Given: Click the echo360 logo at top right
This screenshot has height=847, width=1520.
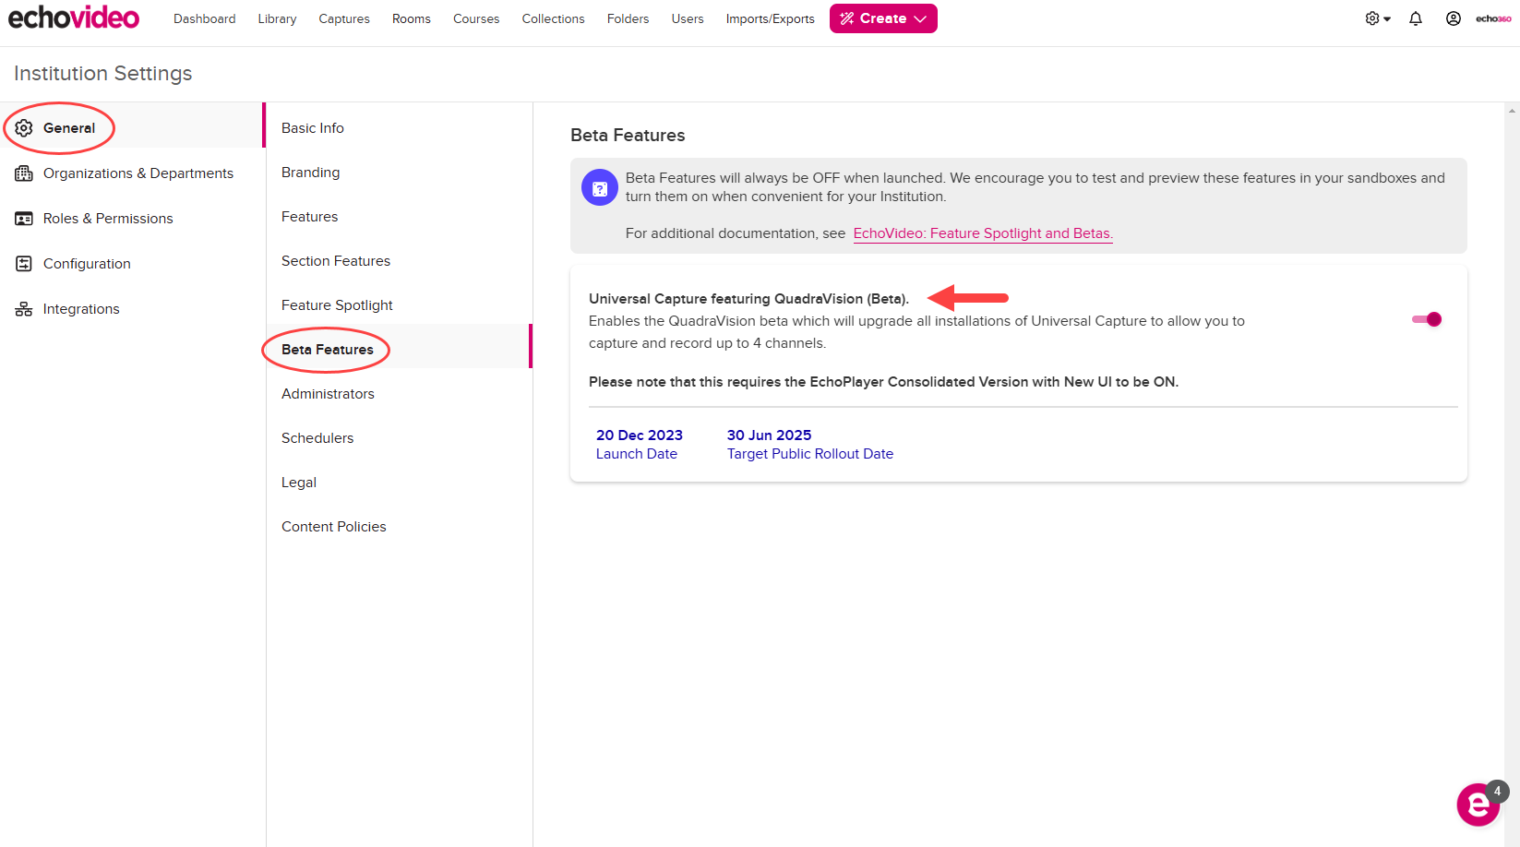Looking at the screenshot, I should pyautogui.click(x=1493, y=18).
